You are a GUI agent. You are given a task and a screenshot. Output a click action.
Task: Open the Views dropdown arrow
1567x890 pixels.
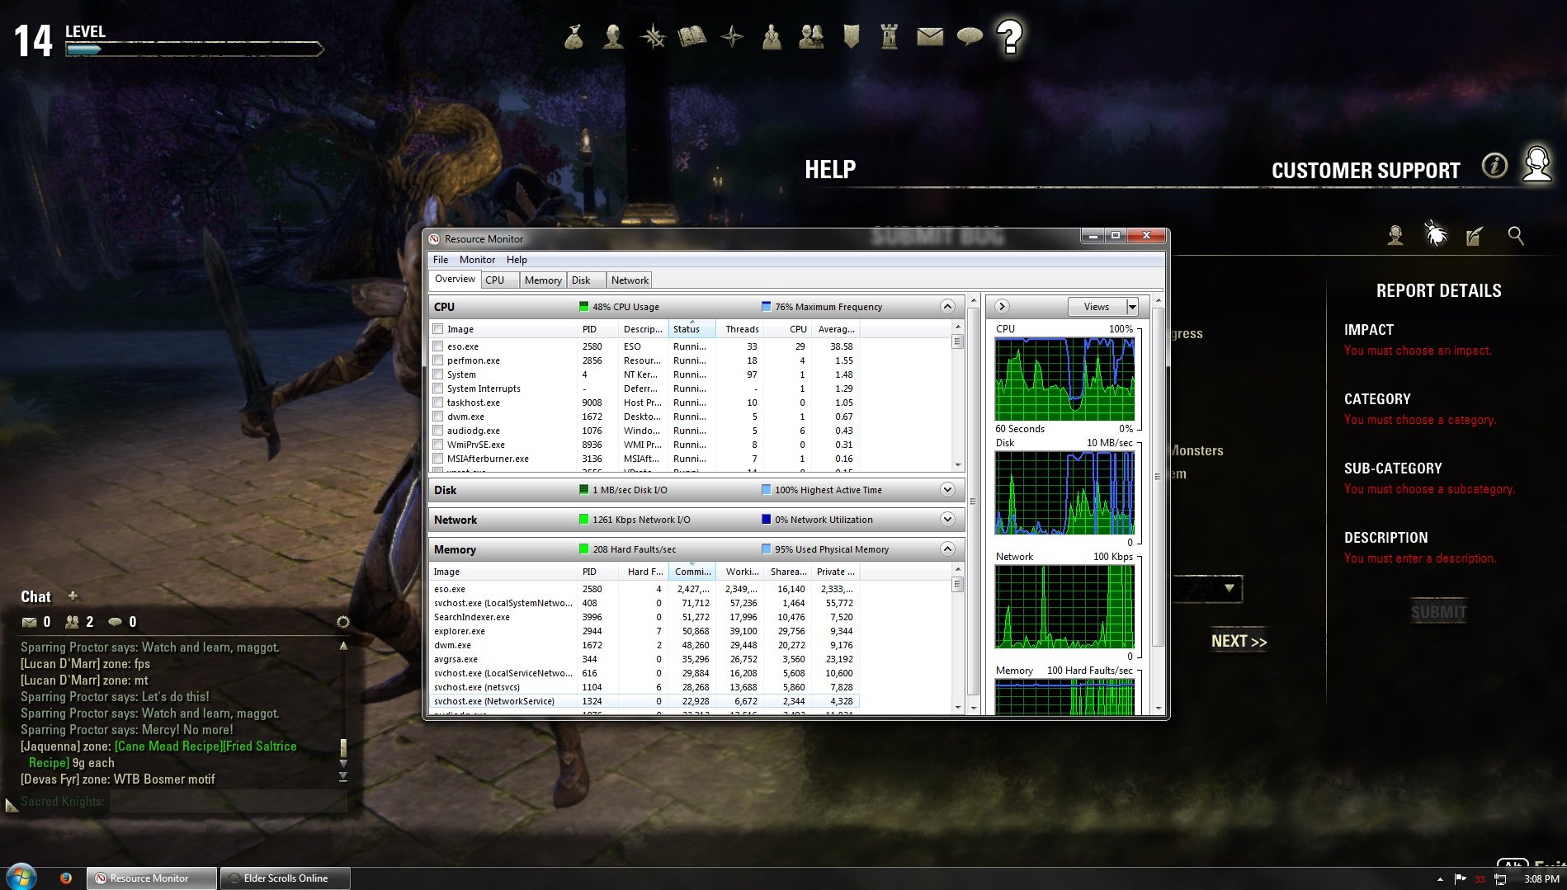[x=1132, y=307]
